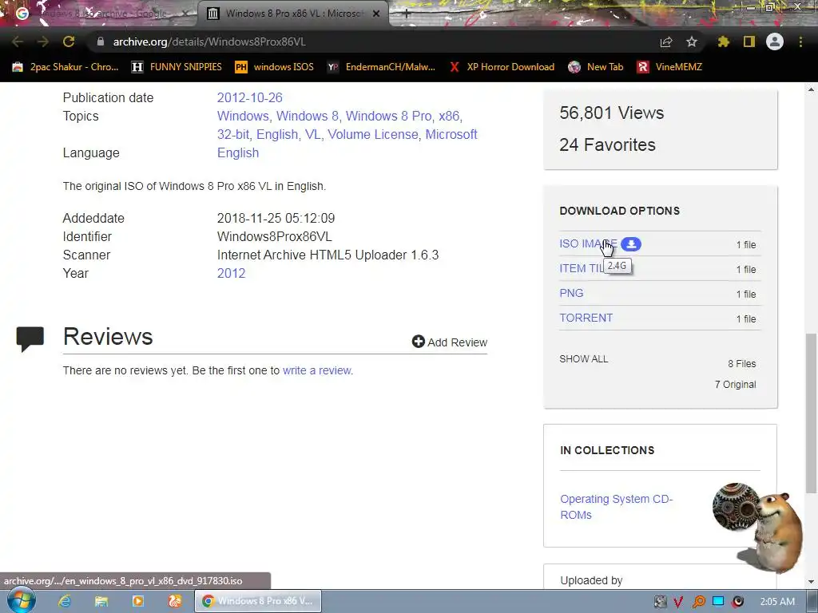Bookmark this page with the star icon
This screenshot has height=613, width=818.
[x=692, y=42]
